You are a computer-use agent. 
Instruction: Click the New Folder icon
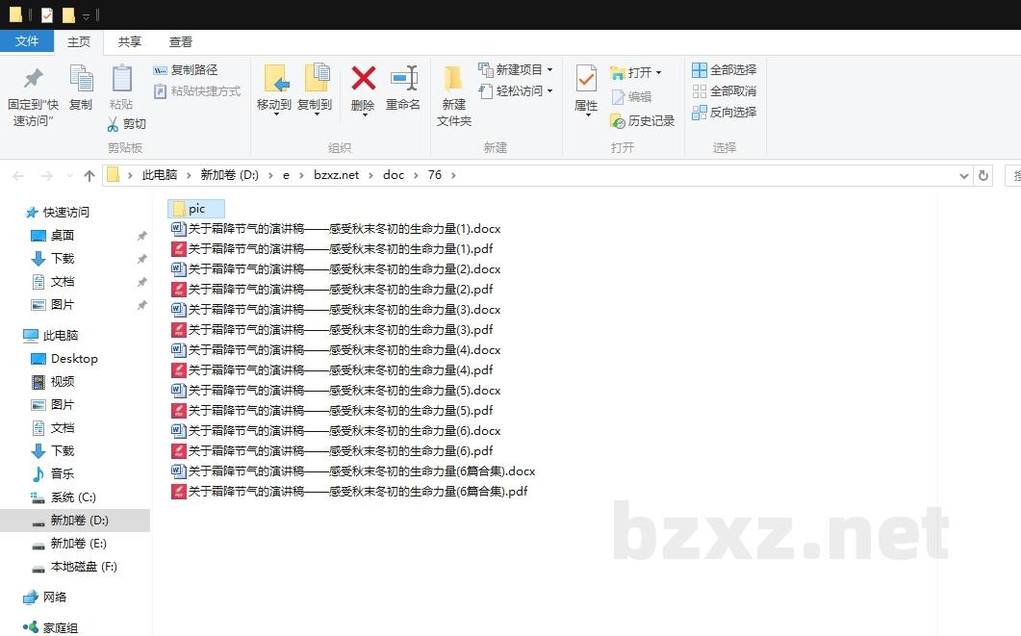point(453,79)
